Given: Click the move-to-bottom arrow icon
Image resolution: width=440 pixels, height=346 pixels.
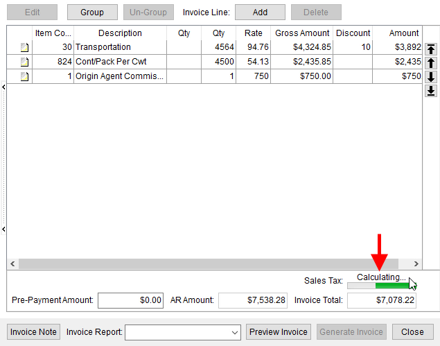Looking at the screenshot, I should 430,91.
